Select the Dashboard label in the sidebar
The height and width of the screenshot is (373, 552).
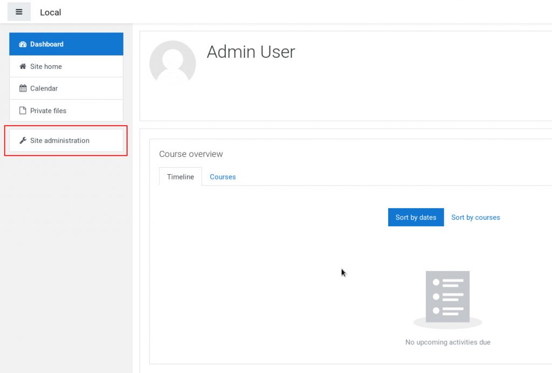tap(47, 44)
